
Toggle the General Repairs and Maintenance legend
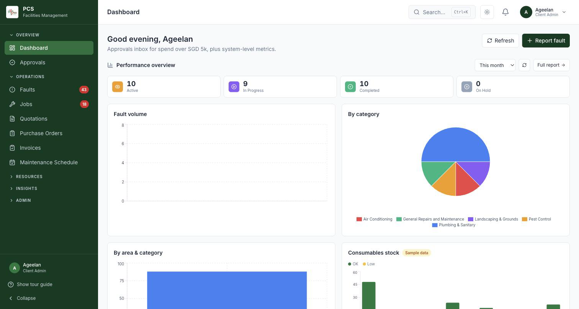coord(430,219)
